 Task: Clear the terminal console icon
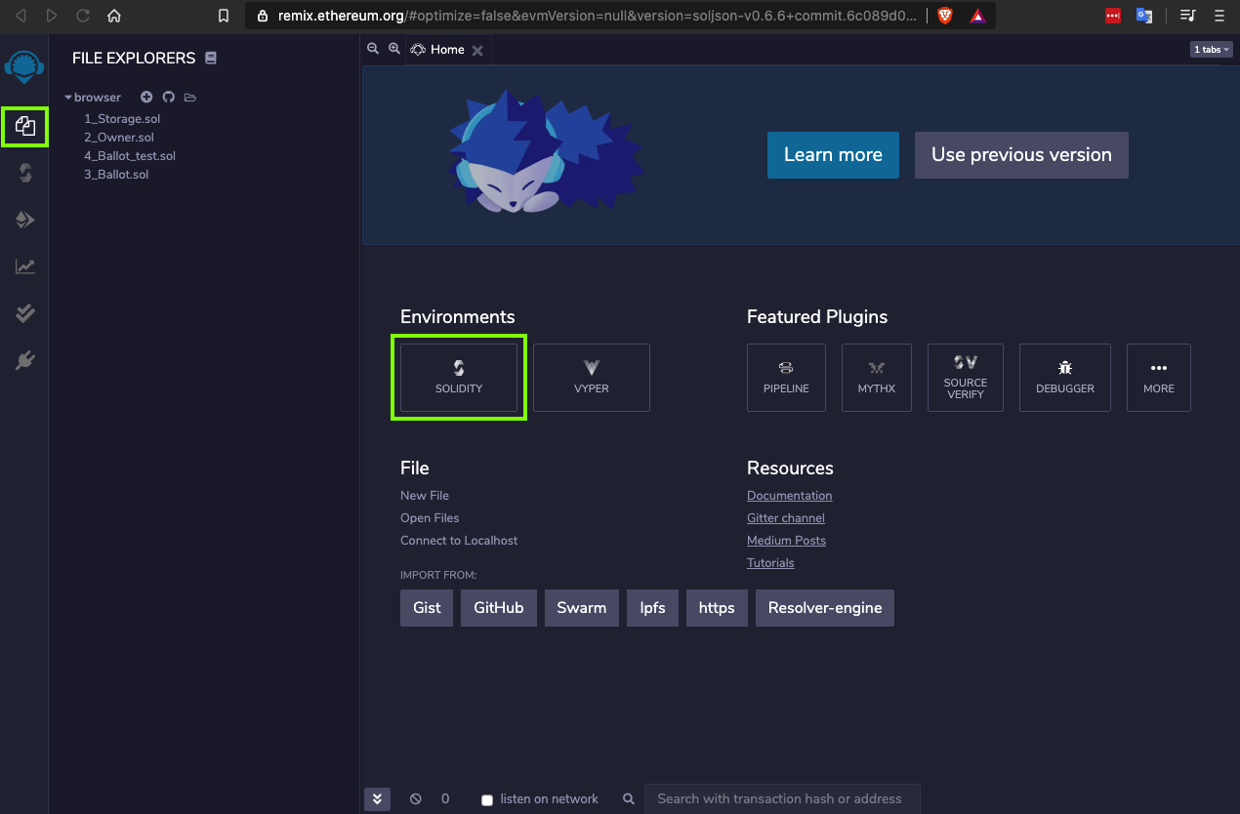416,798
